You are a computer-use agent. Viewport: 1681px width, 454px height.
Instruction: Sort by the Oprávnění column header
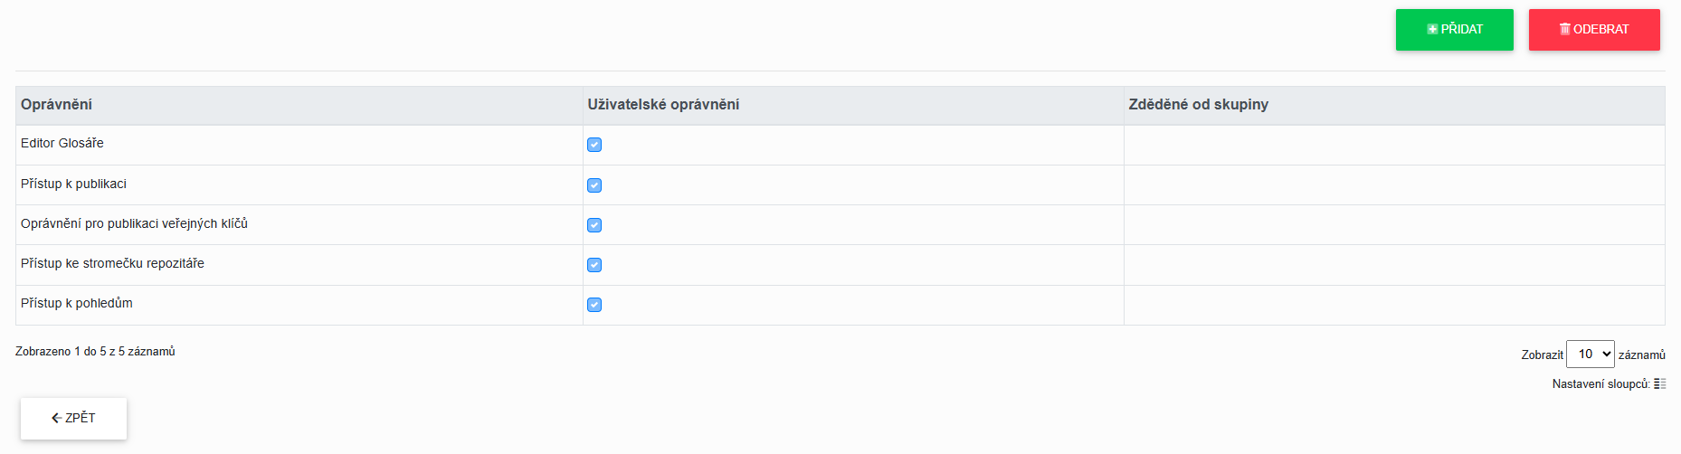57,105
